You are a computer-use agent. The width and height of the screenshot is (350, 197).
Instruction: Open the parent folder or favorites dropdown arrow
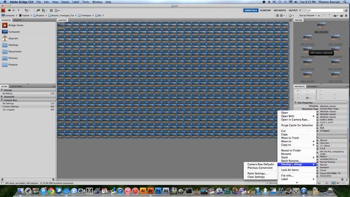point(19,10)
